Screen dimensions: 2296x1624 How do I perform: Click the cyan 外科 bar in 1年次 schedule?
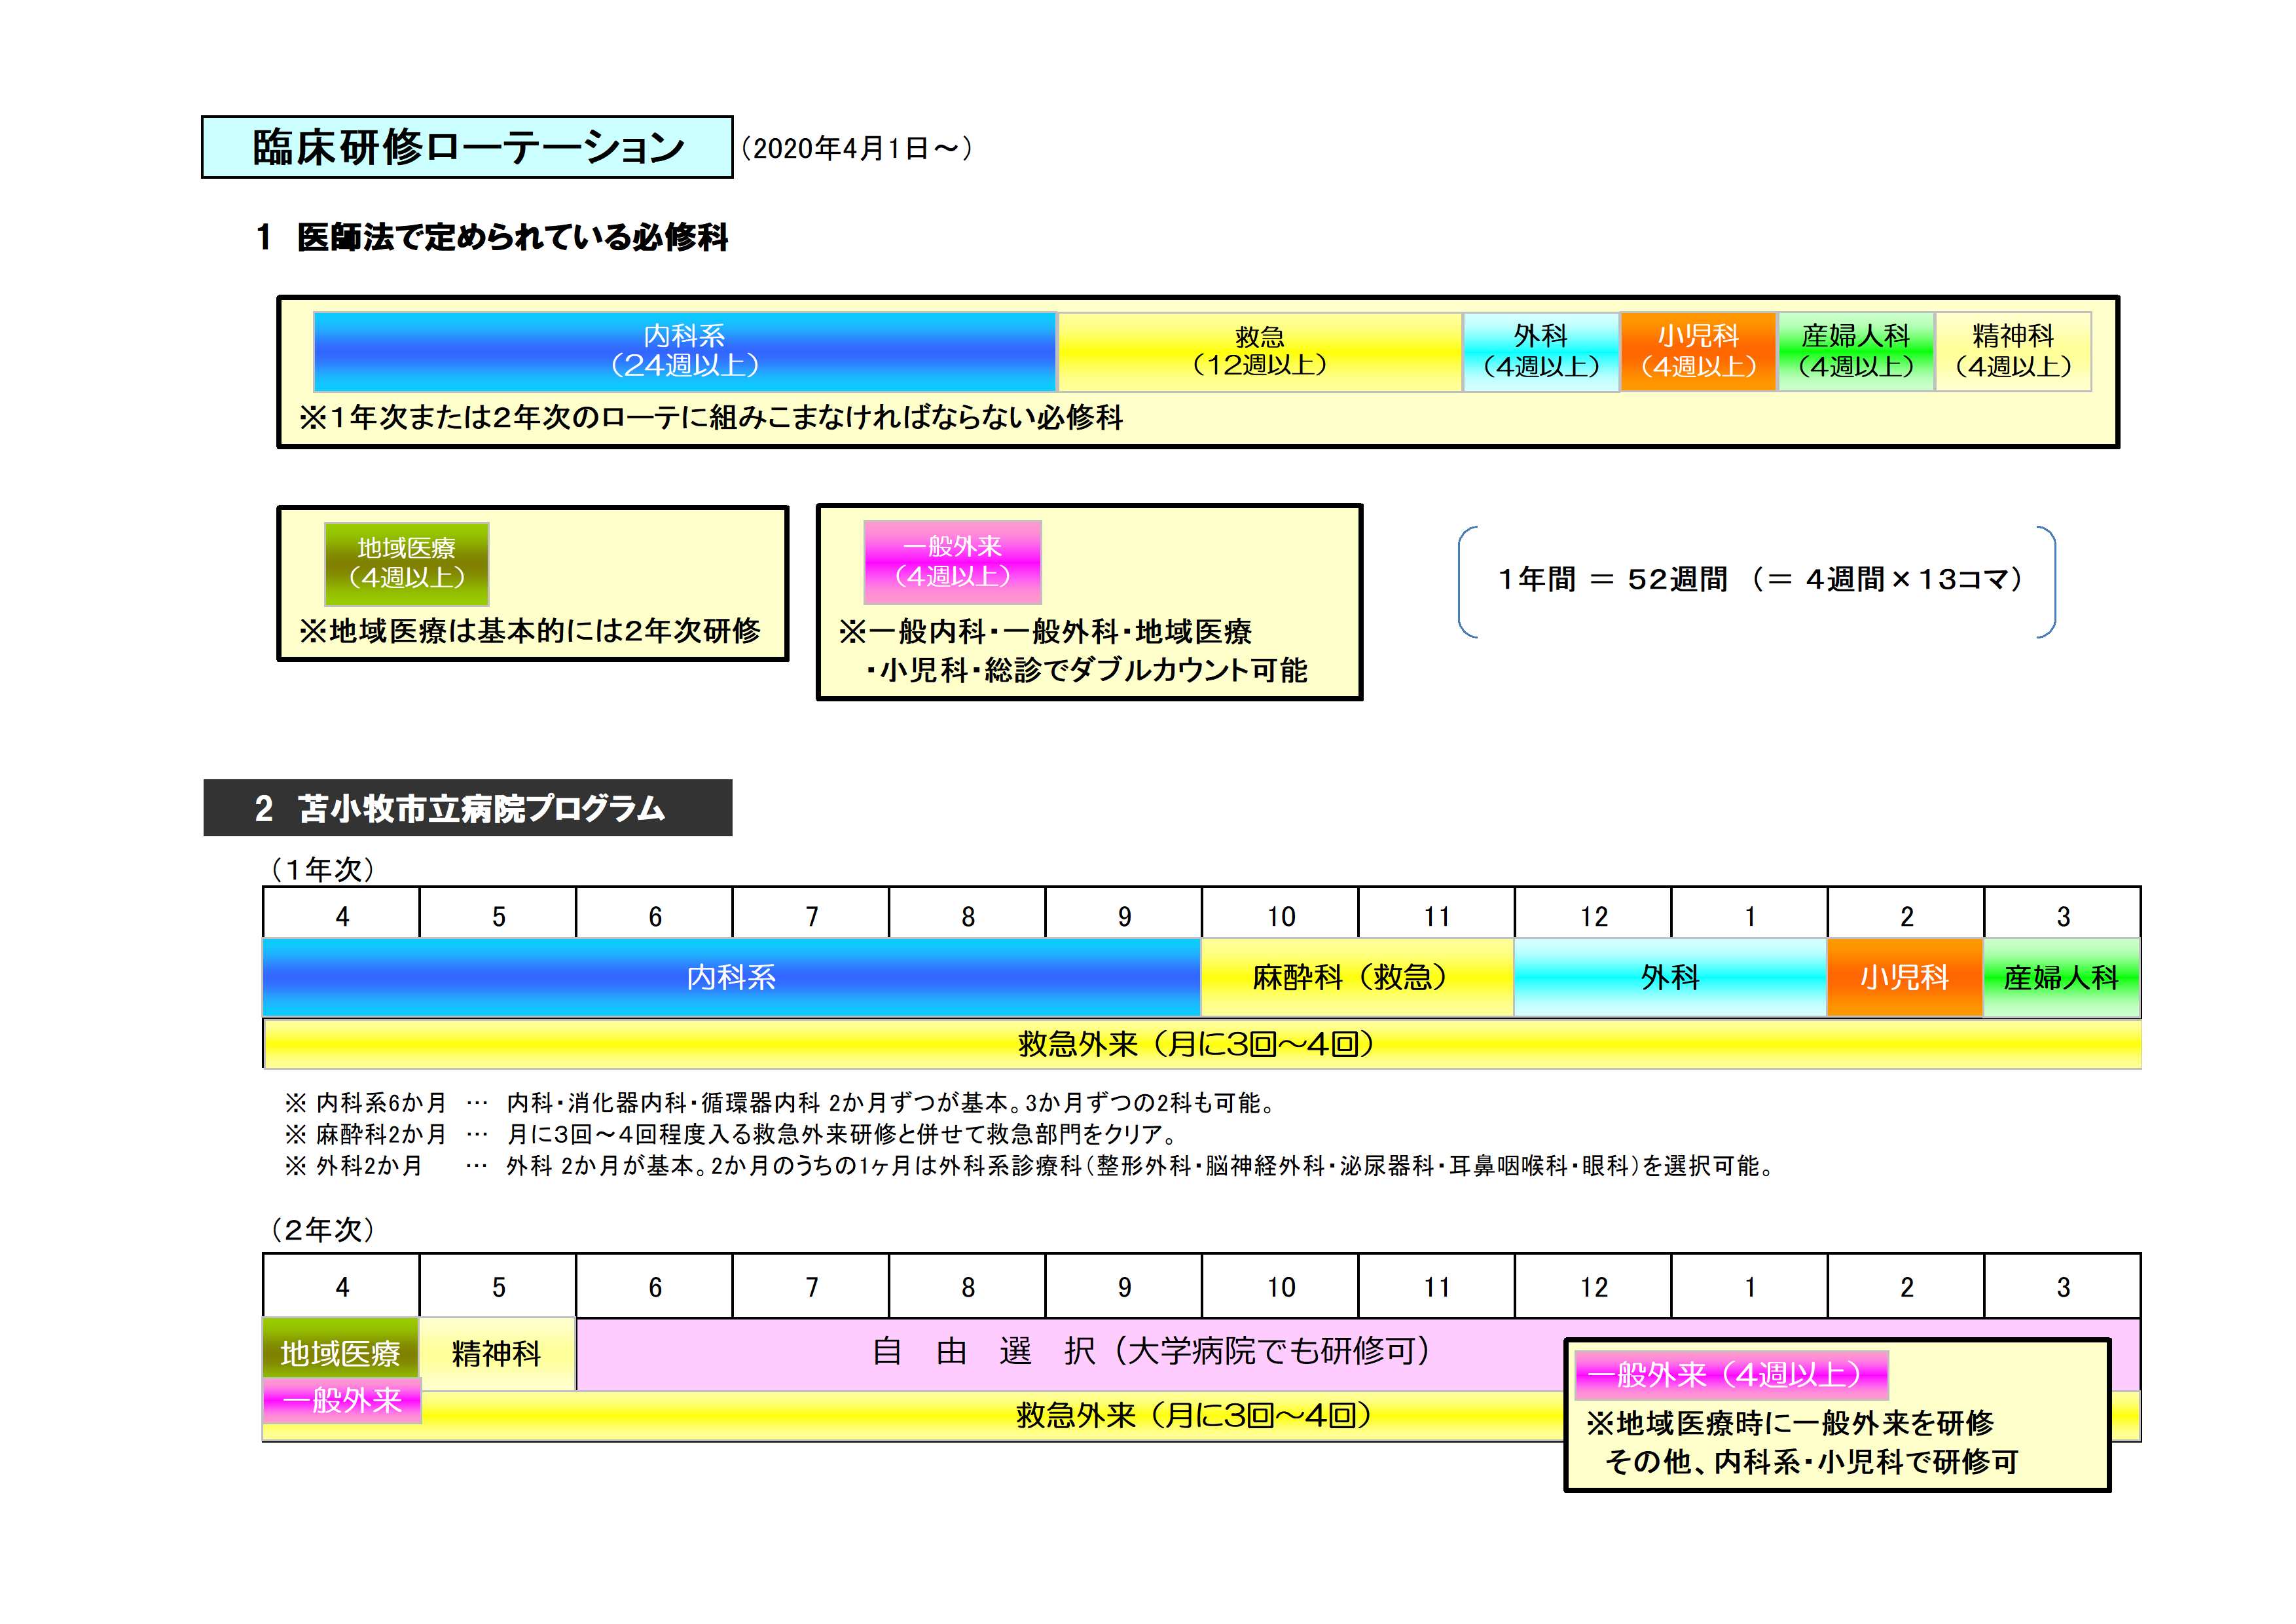(x=1671, y=977)
